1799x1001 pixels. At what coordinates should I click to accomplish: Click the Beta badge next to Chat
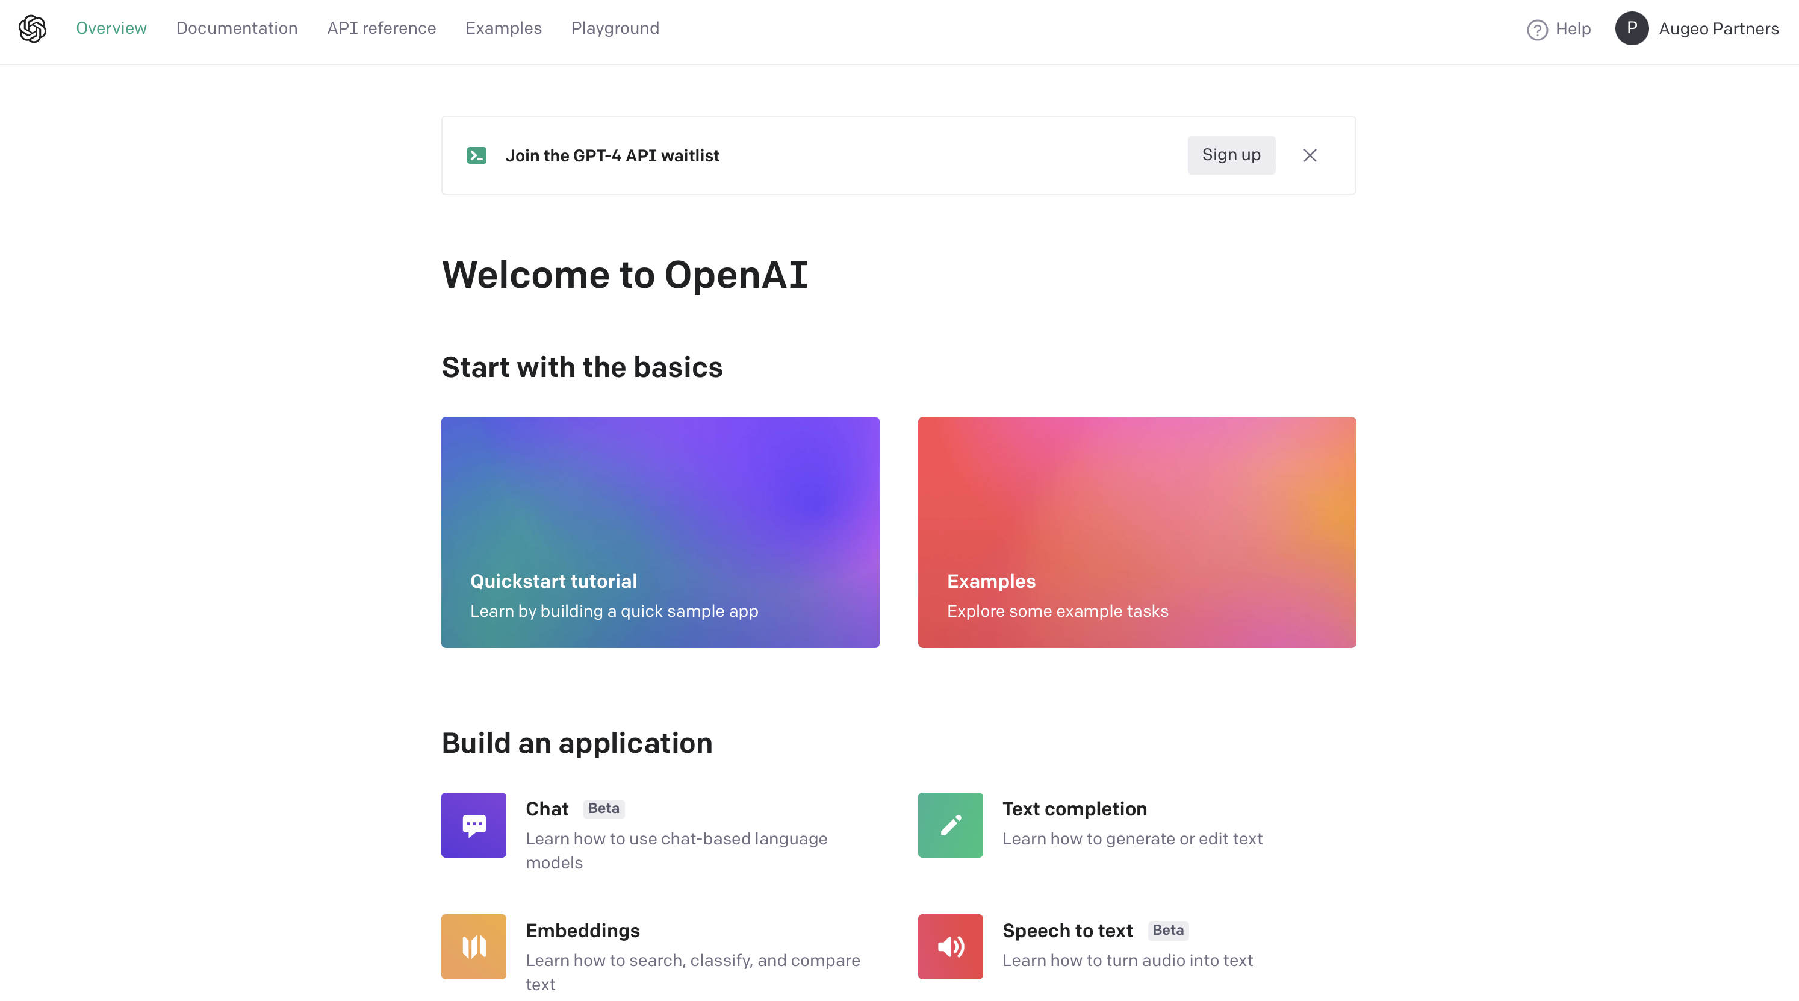click(x=603, y=808)
